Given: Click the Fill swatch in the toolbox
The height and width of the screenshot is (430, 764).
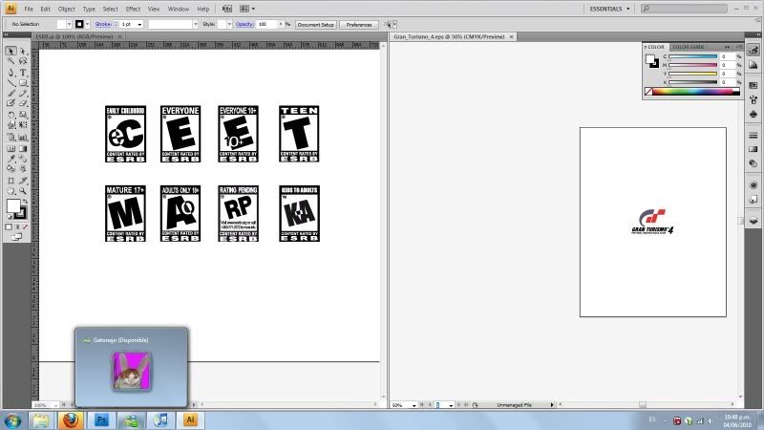Looking at the screenshot, I should click(13, 205).
